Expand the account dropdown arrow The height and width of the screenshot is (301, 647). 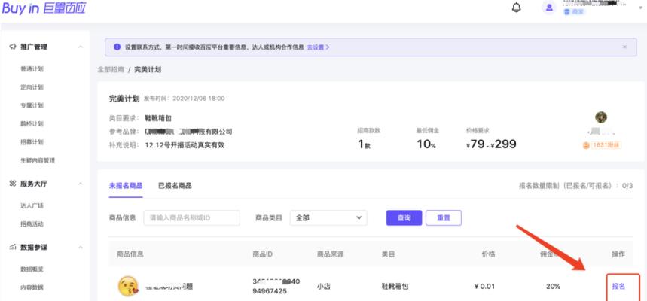tap(641, 8)
